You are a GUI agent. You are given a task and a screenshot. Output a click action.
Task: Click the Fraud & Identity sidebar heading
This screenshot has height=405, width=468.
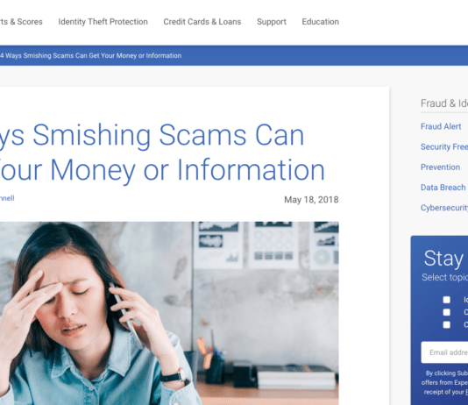click(444, 103)
